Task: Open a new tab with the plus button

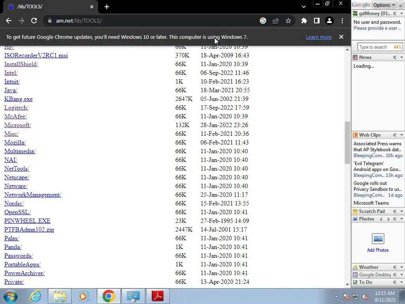Action: point(107,7)
